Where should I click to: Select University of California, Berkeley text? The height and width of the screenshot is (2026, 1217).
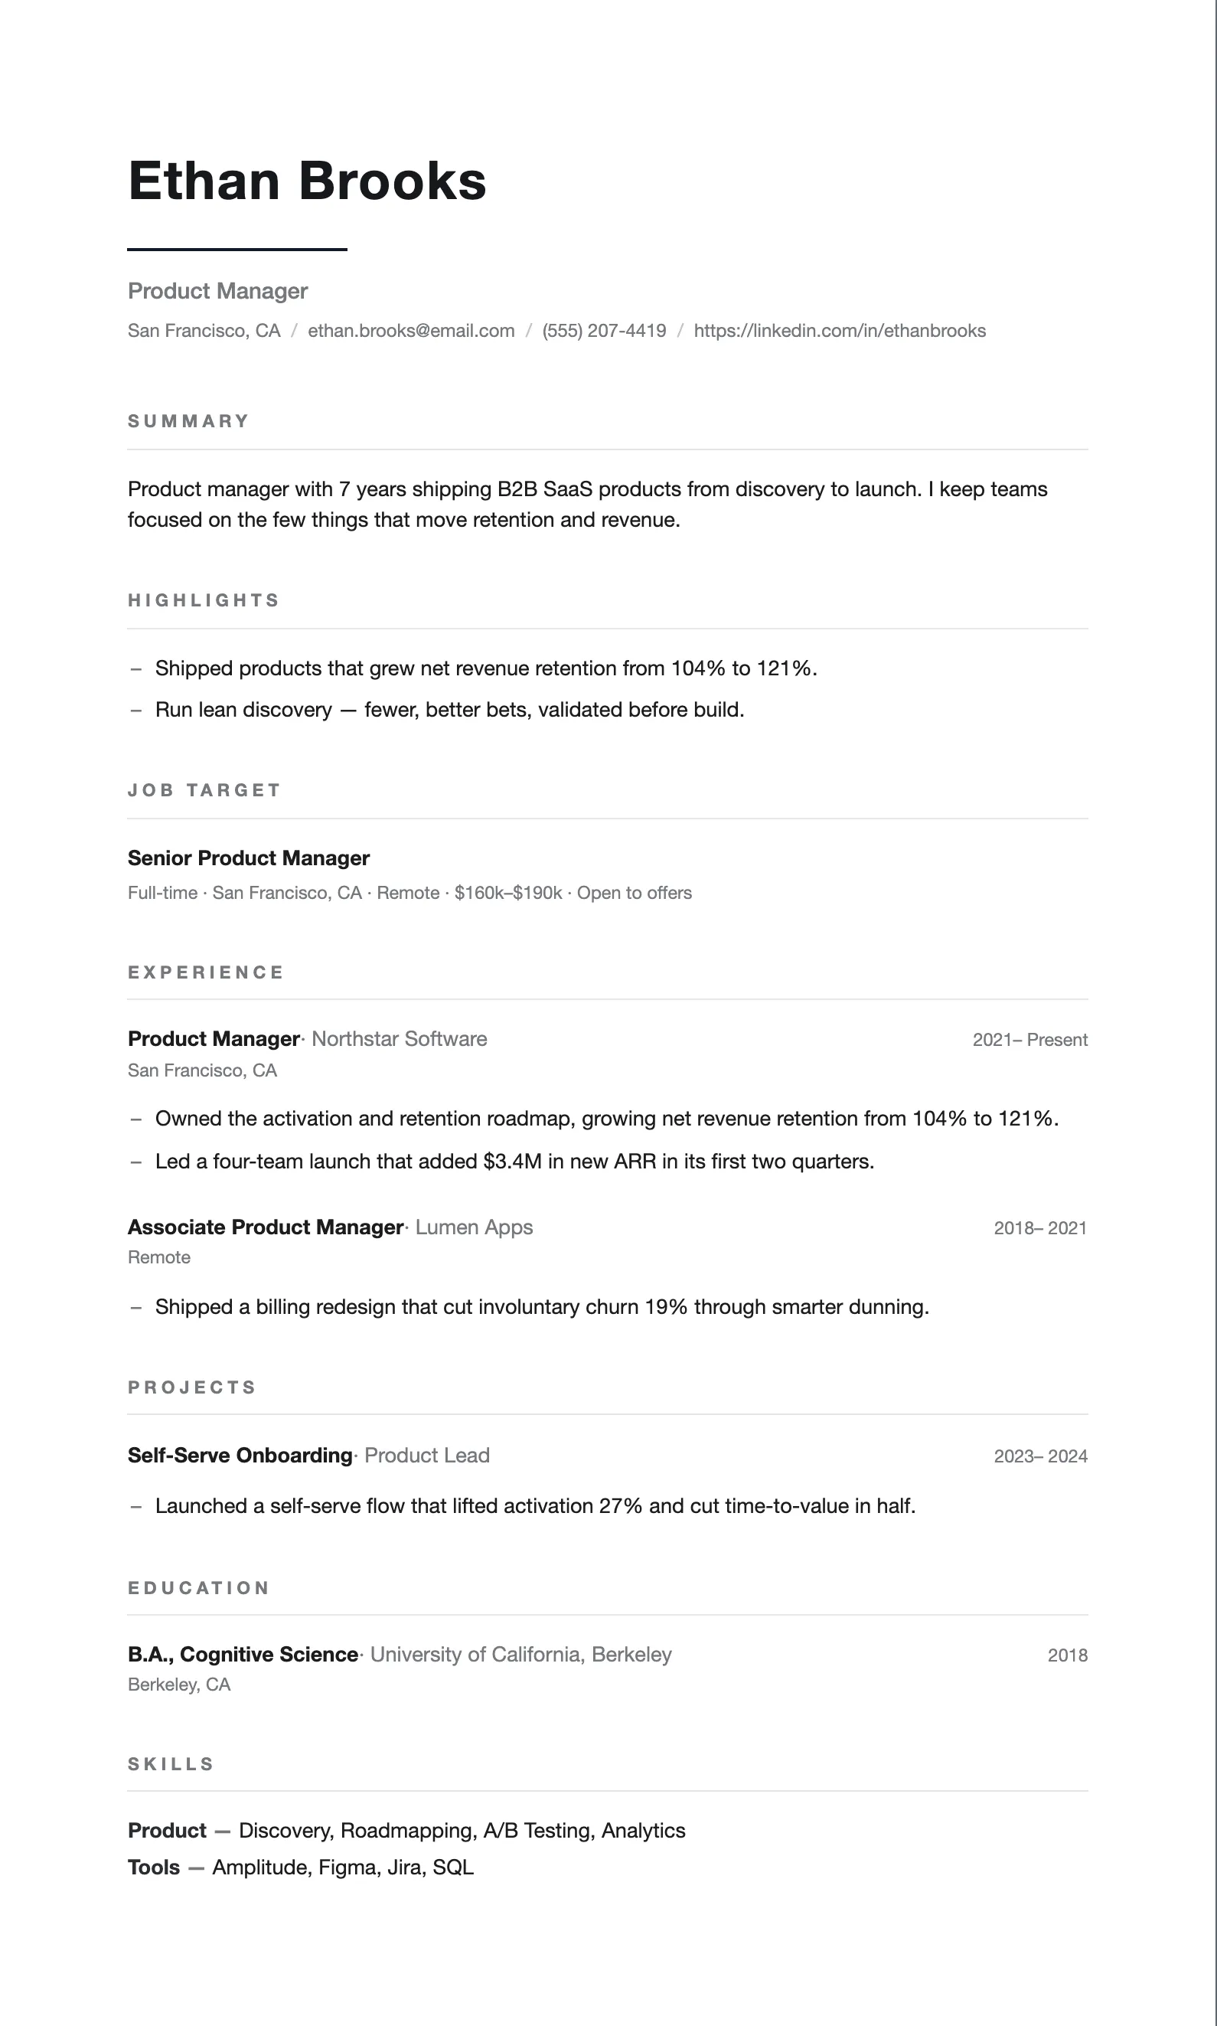click(520, 1655)
